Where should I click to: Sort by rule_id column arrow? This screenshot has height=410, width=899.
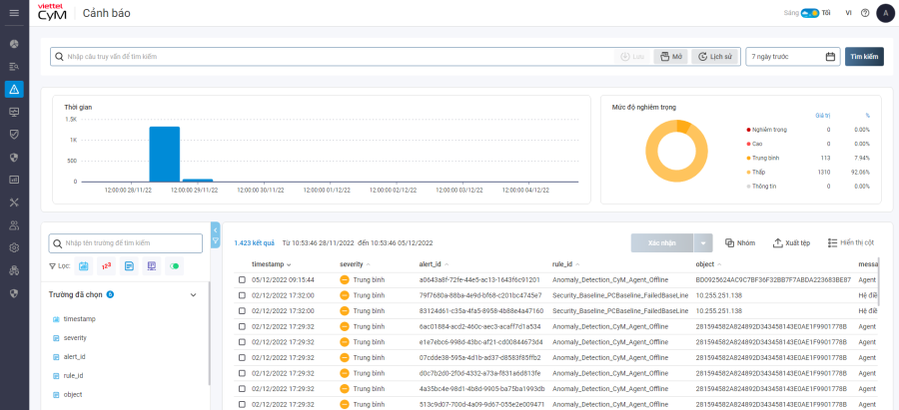[577, 264]
